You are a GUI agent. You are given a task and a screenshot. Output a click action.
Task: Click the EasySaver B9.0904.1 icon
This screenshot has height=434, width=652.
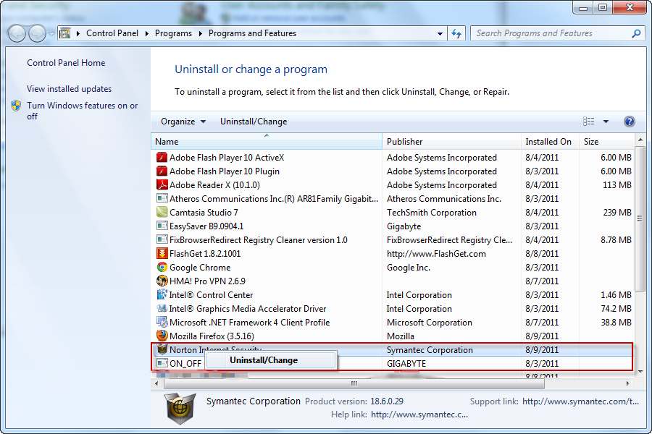162,226
